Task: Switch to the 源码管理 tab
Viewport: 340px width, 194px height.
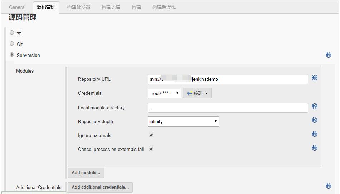Action: click(x=46, y=7)
